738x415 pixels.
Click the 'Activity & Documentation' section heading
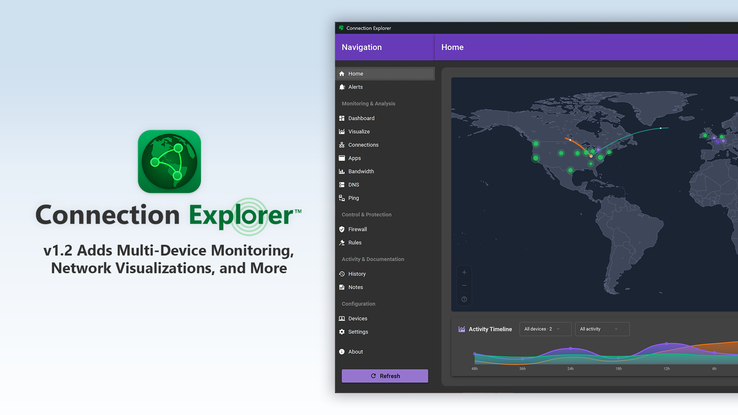(373, 259)
